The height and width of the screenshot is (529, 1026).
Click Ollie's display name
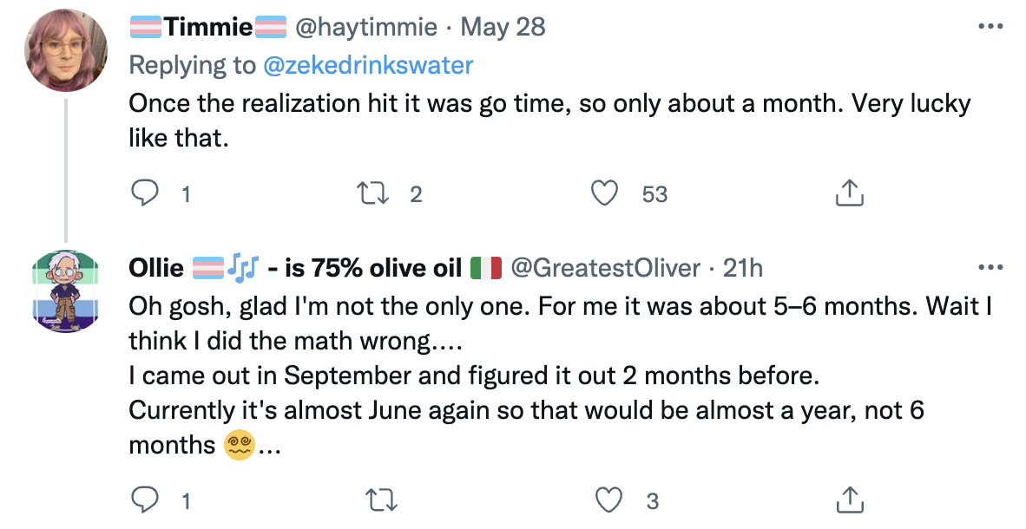(156, 268)
